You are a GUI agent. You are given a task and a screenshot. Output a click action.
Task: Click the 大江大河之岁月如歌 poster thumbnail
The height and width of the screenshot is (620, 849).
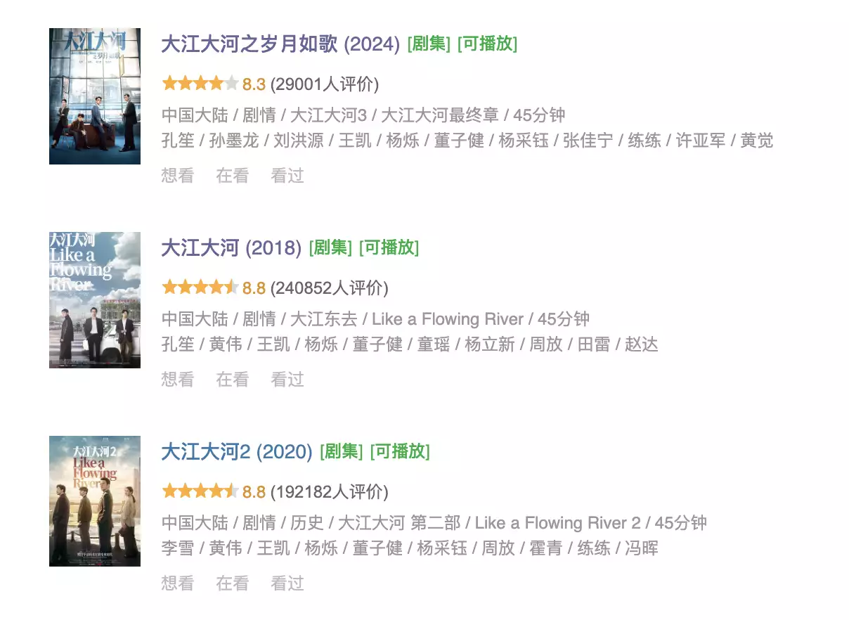pyautogui.click(x=95, y=96)
